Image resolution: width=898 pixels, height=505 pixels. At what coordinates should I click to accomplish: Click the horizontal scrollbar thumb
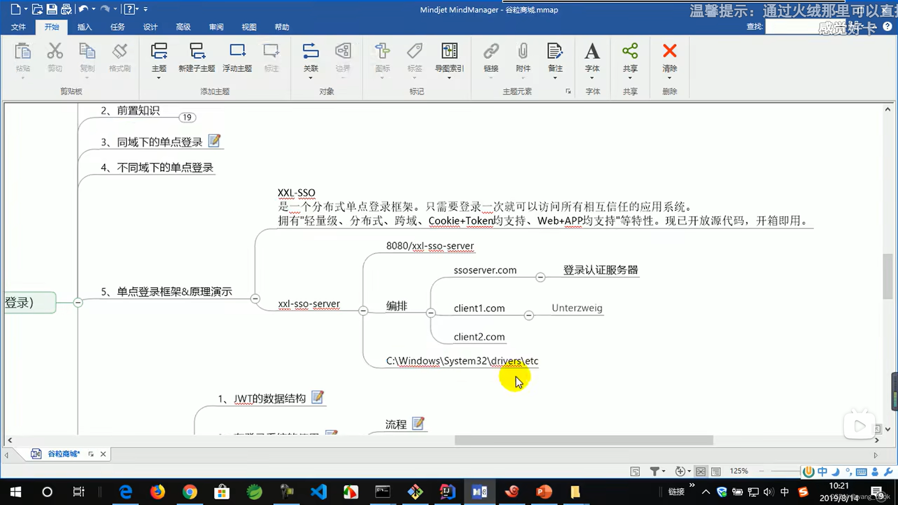[x=584, y=440]
